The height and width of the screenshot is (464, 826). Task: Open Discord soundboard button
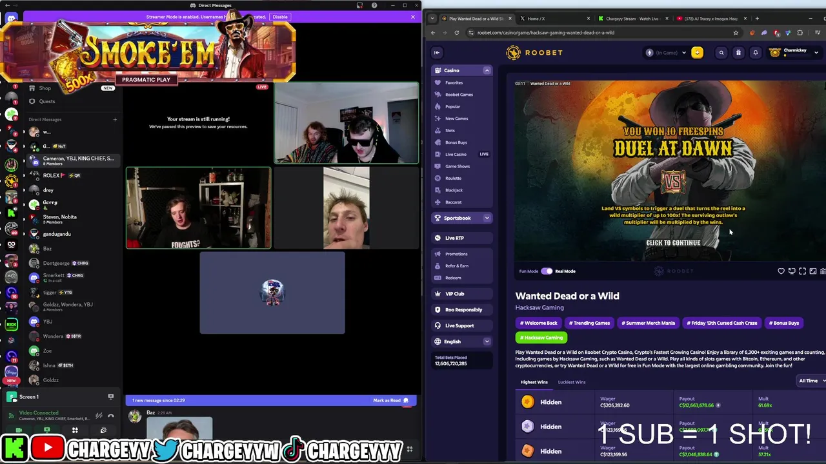103,430
